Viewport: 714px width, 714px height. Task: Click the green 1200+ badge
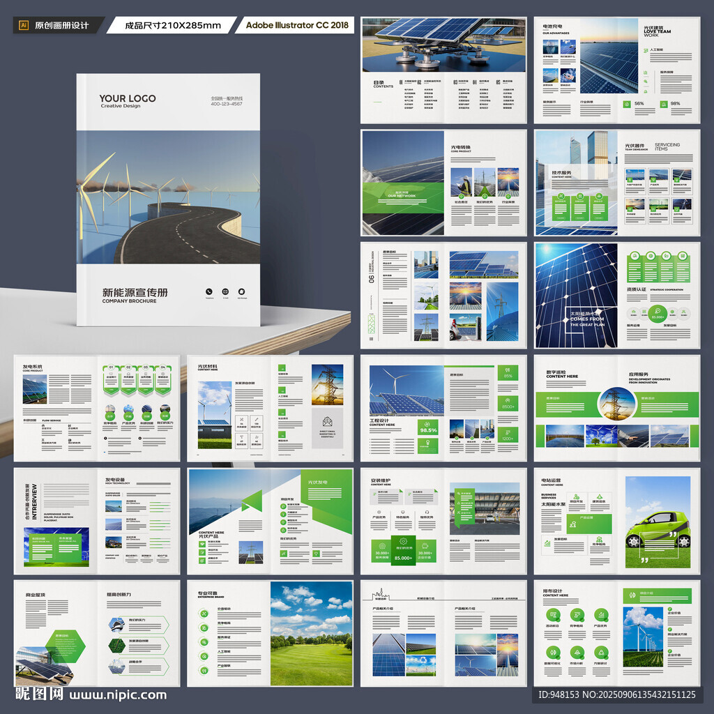click(x=508, y=435)
